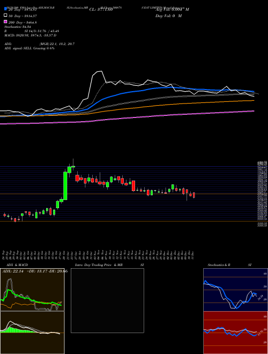268x354 pixels.
Task: Click the 'Stochastics & R' panel title
Action: (219, 265)
